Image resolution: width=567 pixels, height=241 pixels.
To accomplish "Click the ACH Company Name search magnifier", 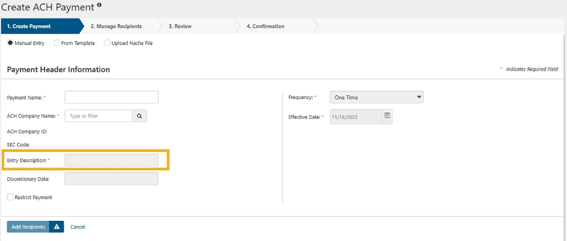I will (x=140, y=116).
